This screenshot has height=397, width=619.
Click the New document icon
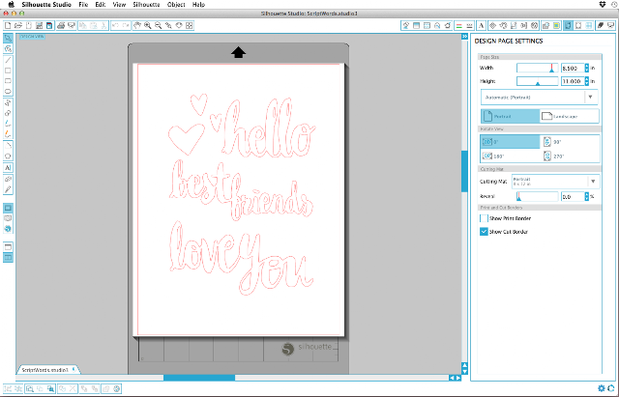pos(7,24)
